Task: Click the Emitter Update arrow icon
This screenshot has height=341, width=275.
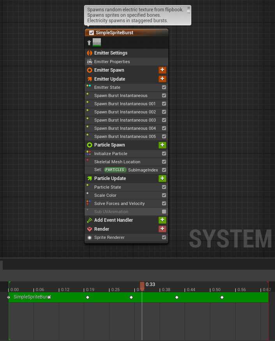Action: [90, 79]
